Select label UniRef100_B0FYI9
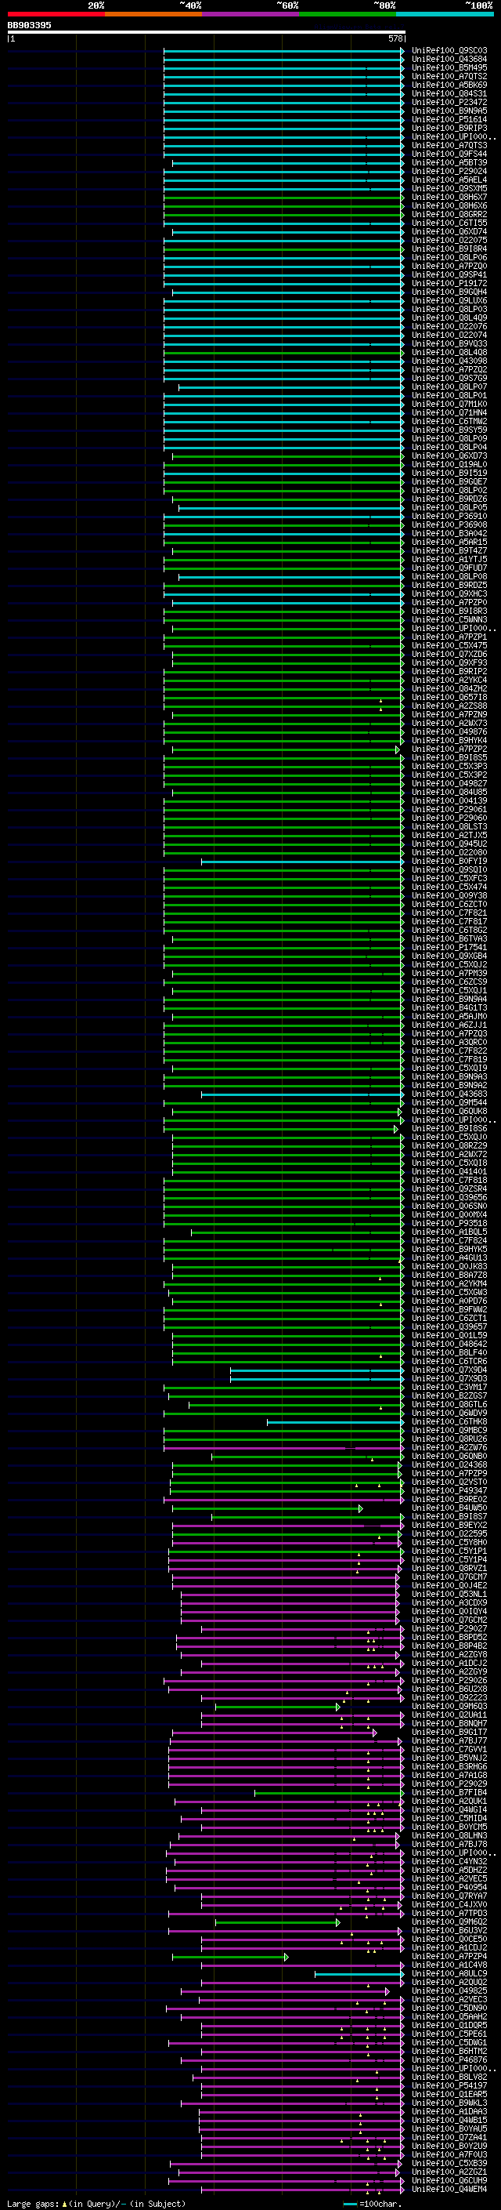 pos(449,862)
